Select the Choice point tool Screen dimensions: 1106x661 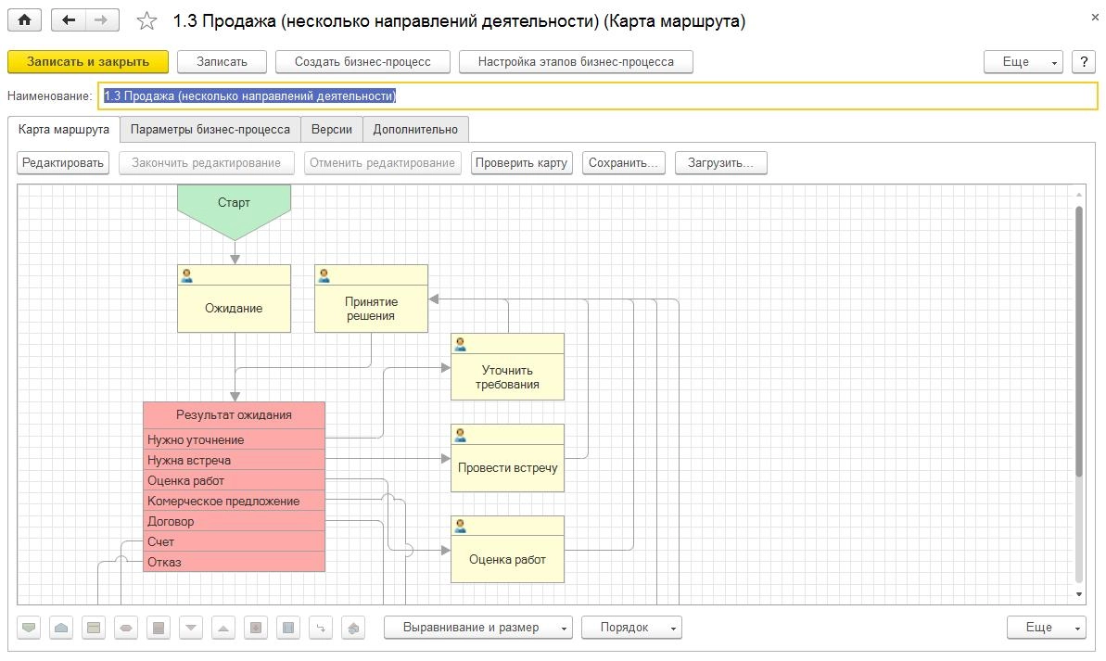(x=159, y=628)
